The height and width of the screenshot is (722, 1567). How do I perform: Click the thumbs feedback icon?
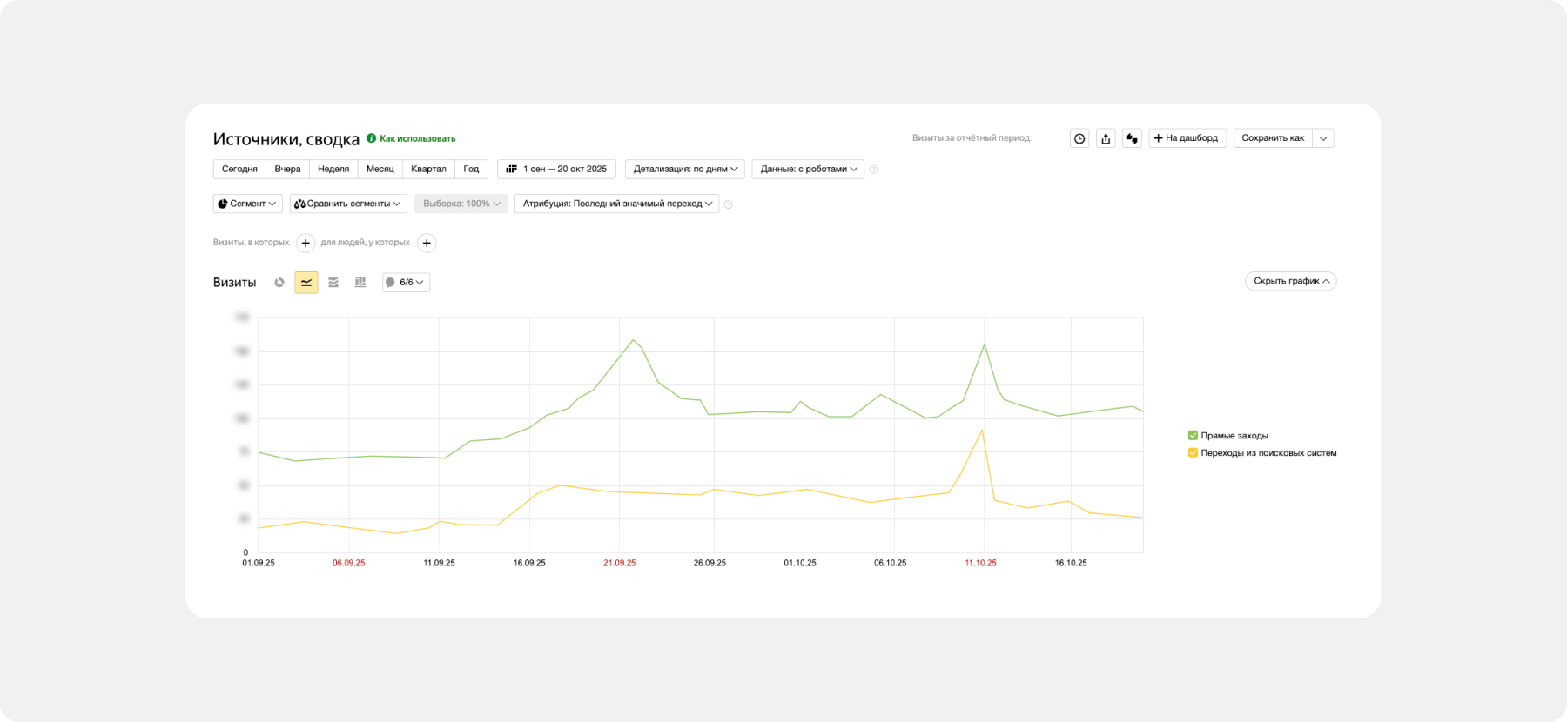click(1132, 138)
